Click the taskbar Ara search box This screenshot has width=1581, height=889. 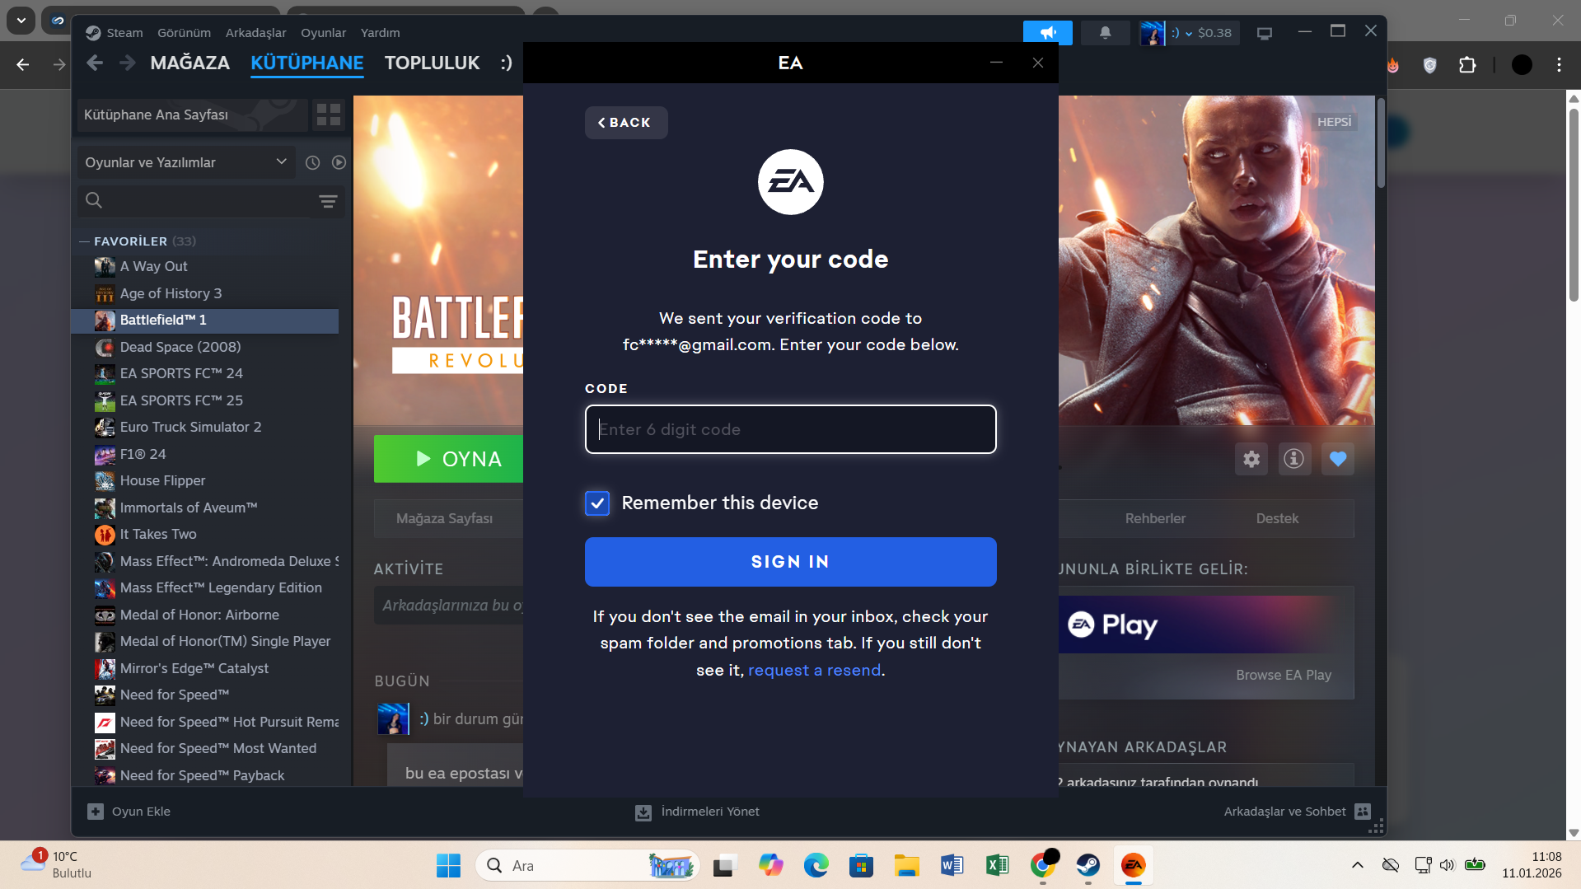[x=587, y=866]
